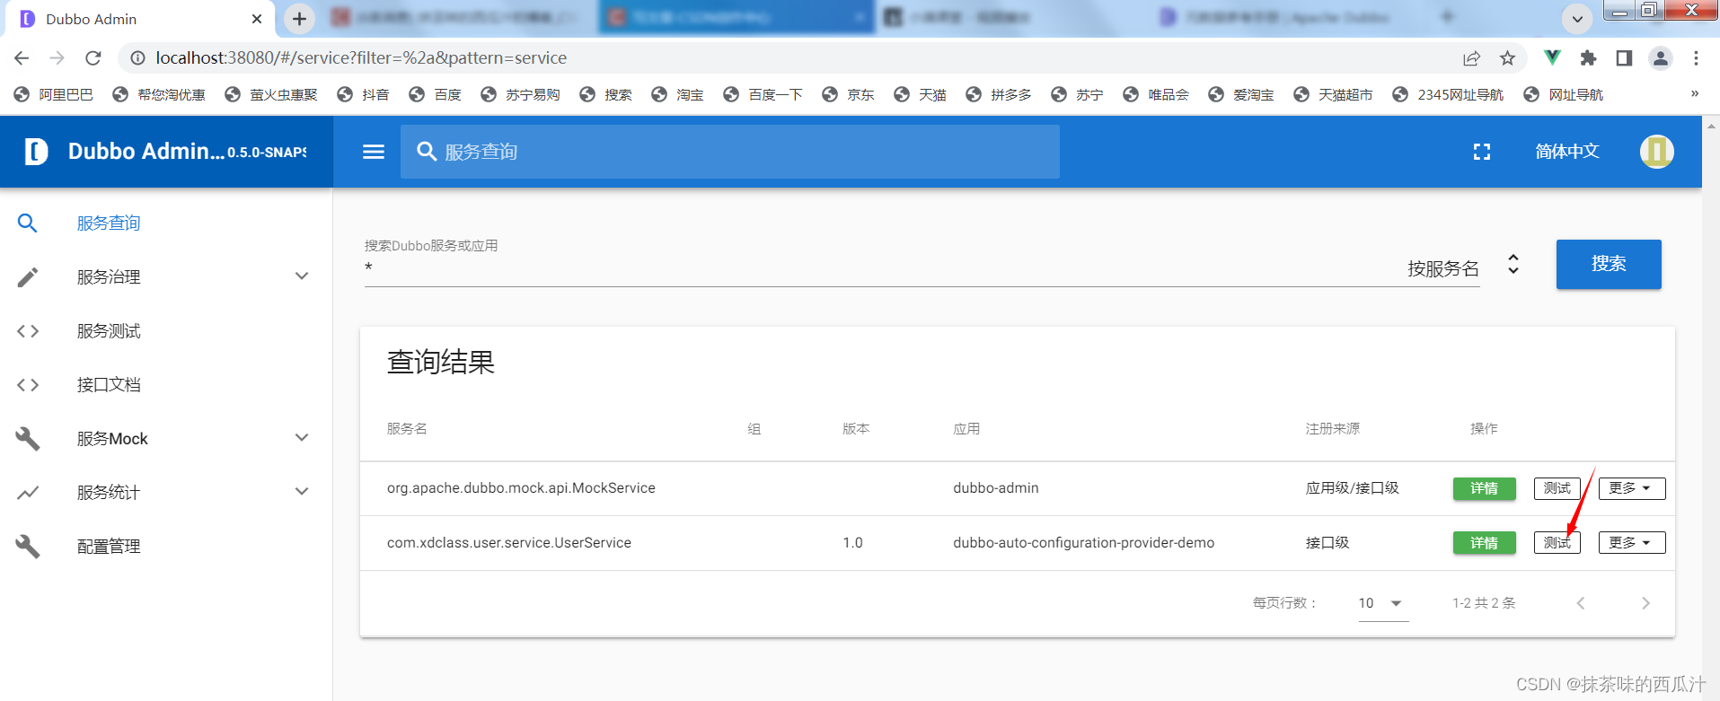Image resolution: width=1720 pixels, height=701 pixels.
Task: Click 测试 for MockService row
Action: (1557, 488)
